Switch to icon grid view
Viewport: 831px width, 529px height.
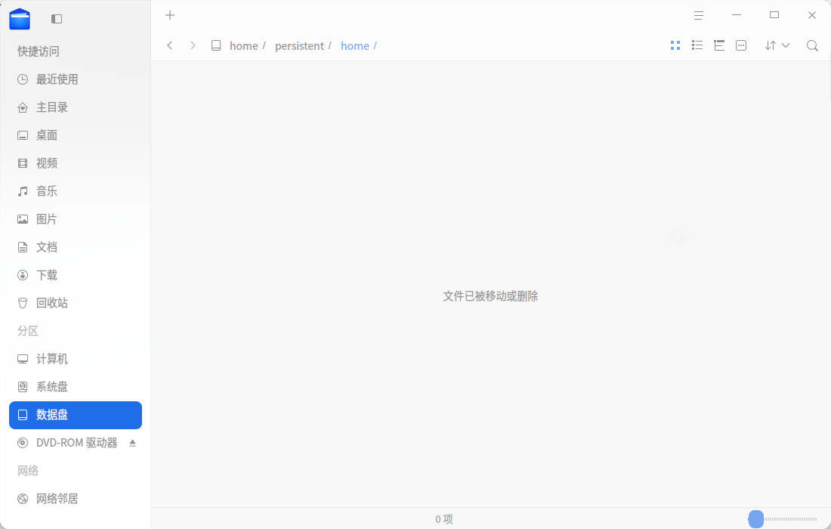[x=675, y=45]
